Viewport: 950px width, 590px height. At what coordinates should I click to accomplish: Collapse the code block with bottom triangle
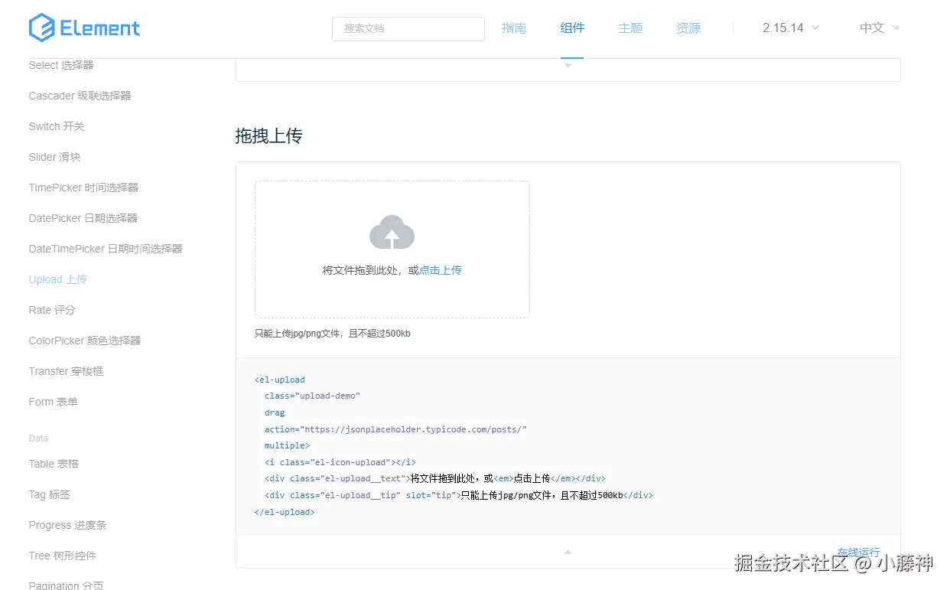(568, 552)
